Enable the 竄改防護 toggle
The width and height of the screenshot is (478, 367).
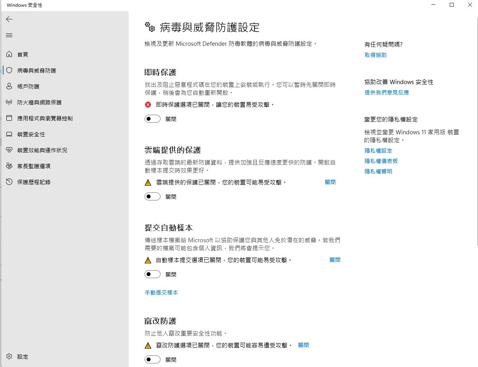tap(153, 359)
